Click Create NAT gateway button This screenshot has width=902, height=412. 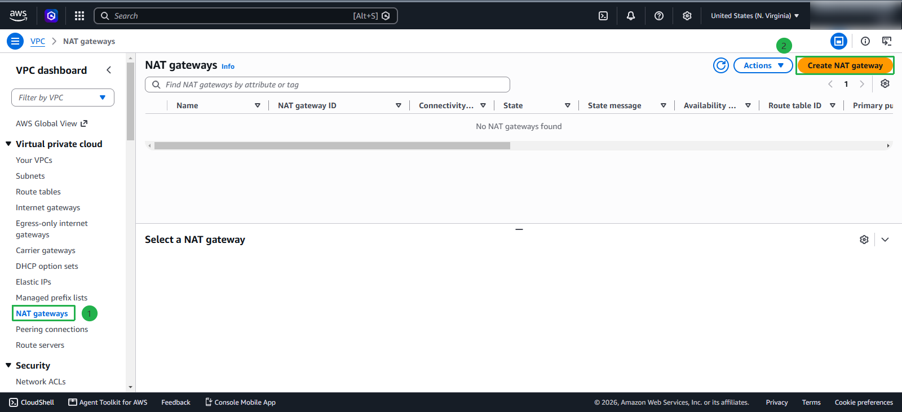click(845, 65)
